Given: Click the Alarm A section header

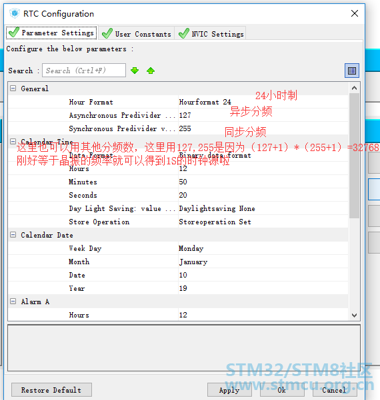Looking at the screenshot, I should [35, 301].
